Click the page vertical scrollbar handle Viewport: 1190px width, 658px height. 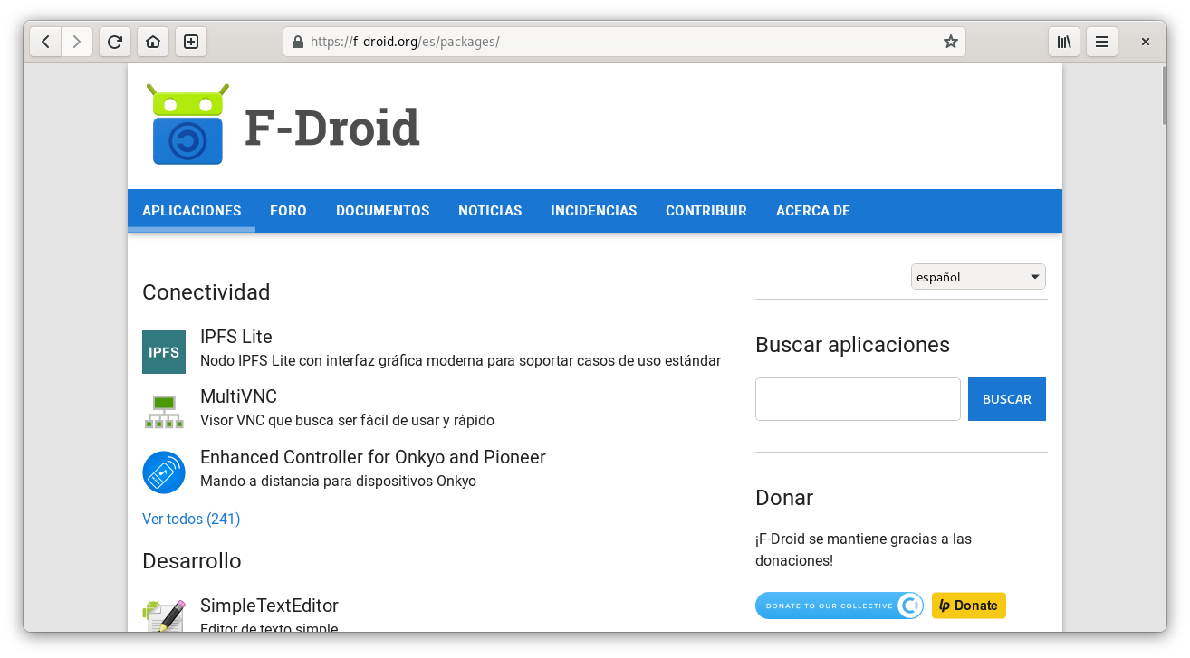(x=1164, y=95)
